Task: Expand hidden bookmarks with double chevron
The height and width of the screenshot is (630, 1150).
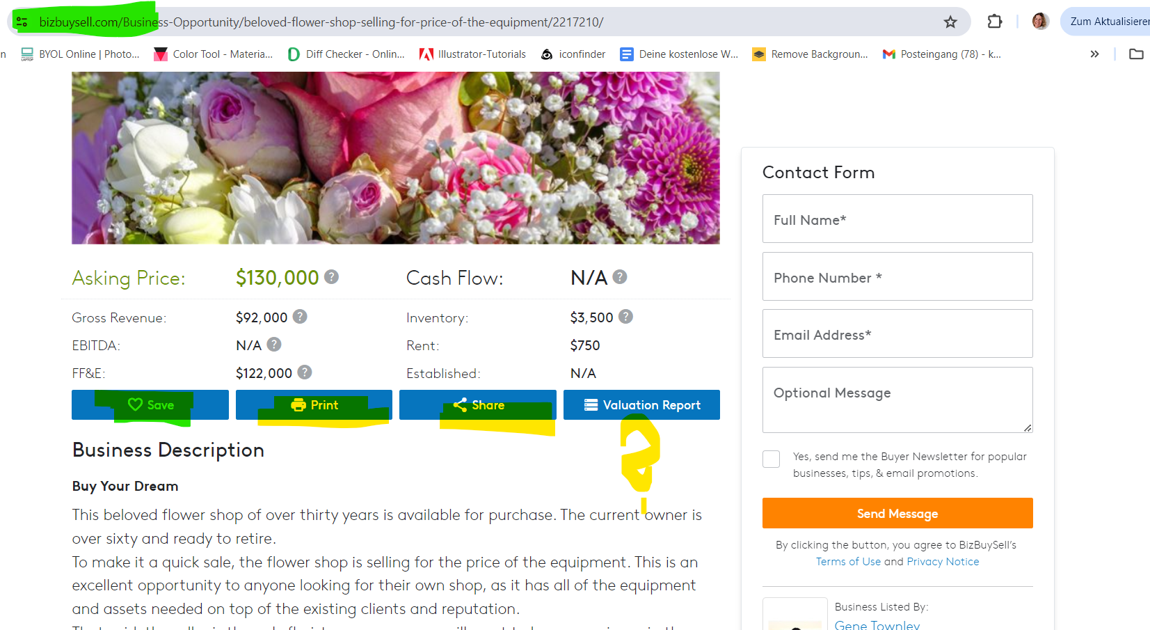Action: (x=1094, y=54)
